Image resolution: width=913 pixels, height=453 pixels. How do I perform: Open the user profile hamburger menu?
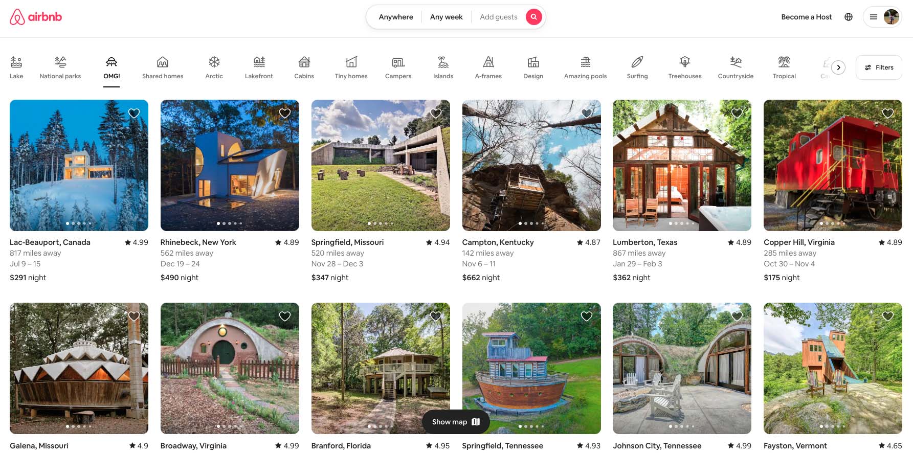click(882, 17)
